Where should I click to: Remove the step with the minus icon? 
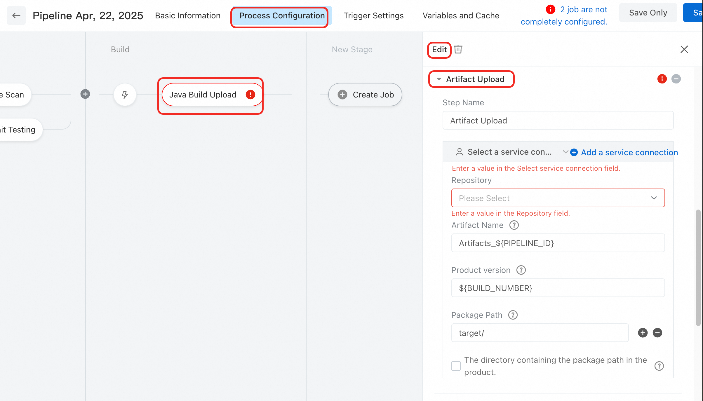click(676, 79)
